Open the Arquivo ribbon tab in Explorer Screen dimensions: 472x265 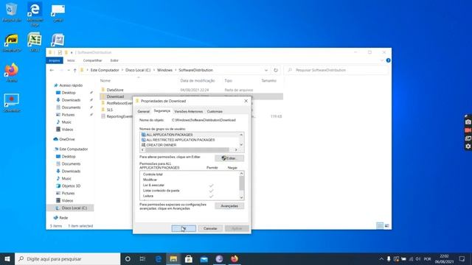coord(55,60)
